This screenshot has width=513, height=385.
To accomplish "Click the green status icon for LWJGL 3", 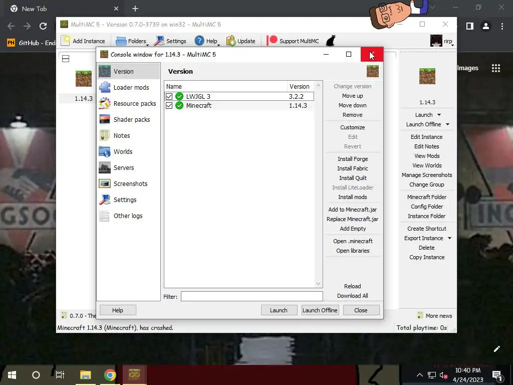I will pos(179,97).
